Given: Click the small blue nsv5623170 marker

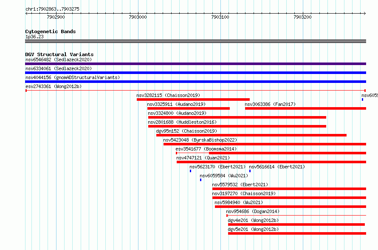Looking at the screenshot, I should pyautogui.click(x=190, y=171).
